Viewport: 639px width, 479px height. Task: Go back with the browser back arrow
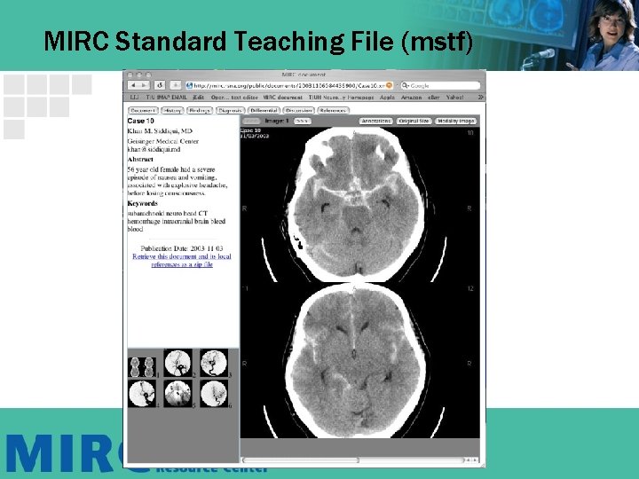tap(133, 85)
